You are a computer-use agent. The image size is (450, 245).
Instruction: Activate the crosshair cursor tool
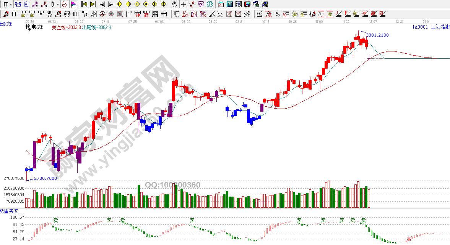click(x=184, y=5)
